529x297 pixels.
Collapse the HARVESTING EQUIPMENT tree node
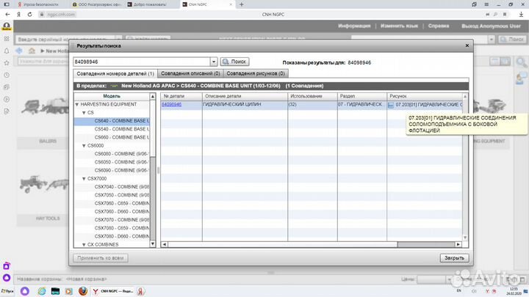pos(78,105)
